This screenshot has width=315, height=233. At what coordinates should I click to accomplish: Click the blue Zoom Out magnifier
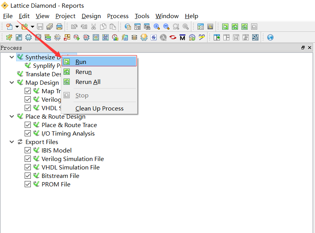pos(166,27)
